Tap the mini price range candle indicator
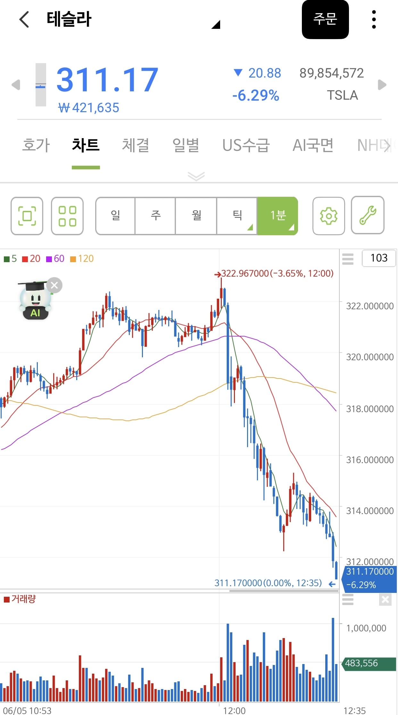398x715 pixels. pyautogui.click(x=41, y=85)
